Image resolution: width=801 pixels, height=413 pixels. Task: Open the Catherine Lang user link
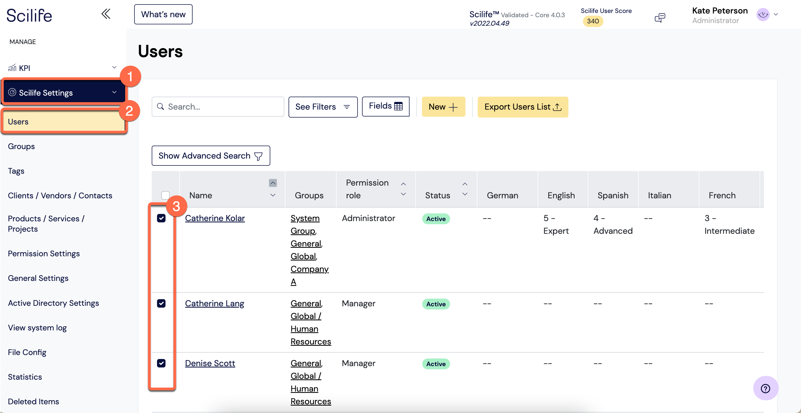(215, 303)
